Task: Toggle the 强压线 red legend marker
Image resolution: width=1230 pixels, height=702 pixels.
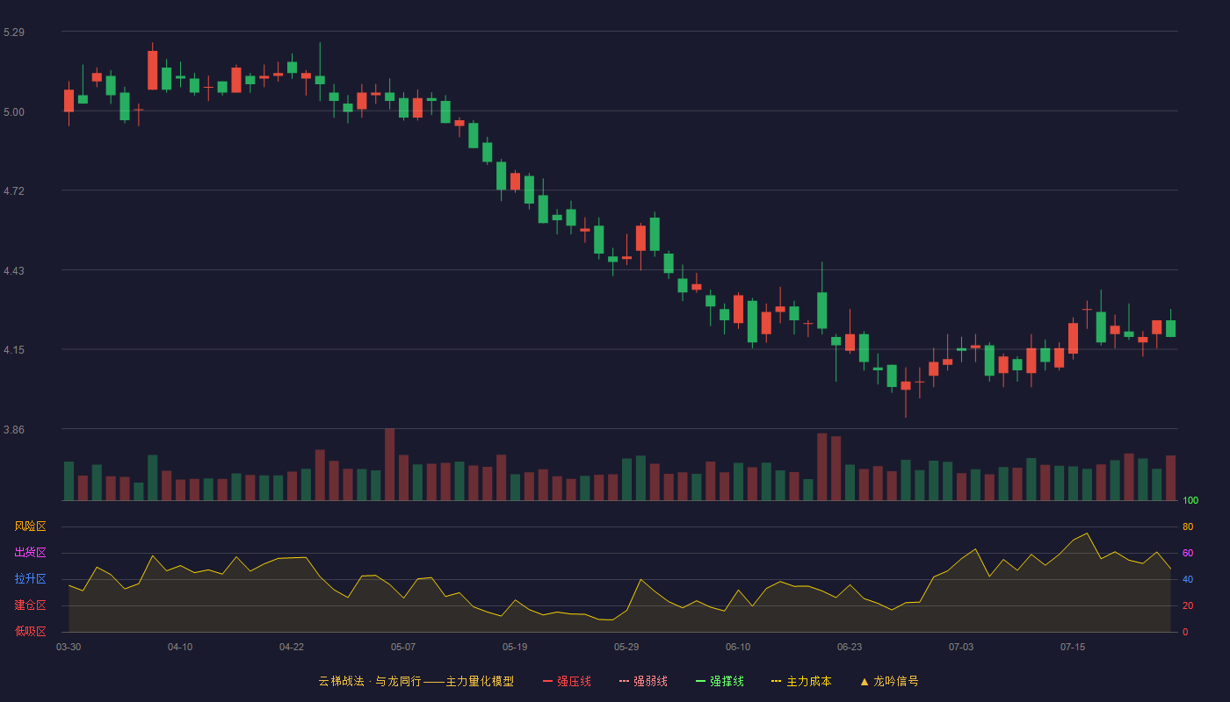Action: 547,681
